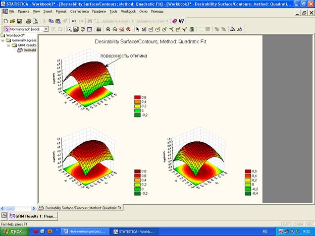Select the arrow pointer tool
This screenshot has width=315, height=236.
click(x=137, y=29)
